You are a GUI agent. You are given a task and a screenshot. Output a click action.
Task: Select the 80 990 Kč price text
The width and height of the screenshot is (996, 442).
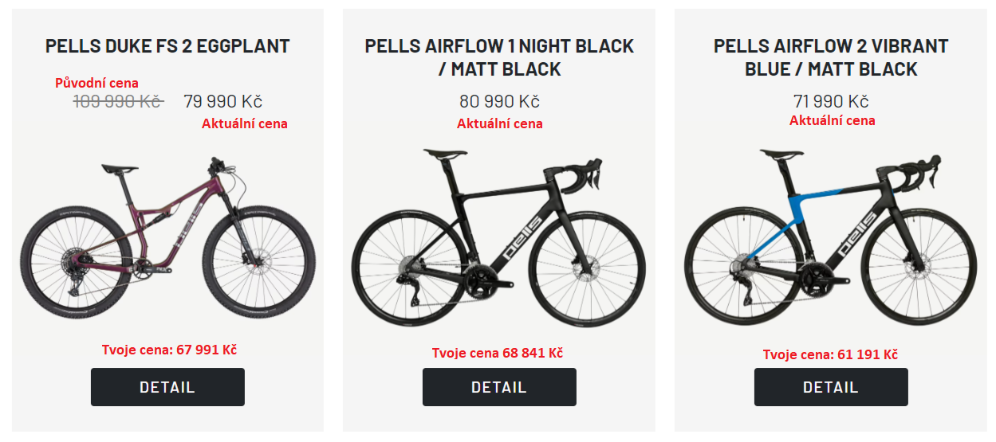499,102
